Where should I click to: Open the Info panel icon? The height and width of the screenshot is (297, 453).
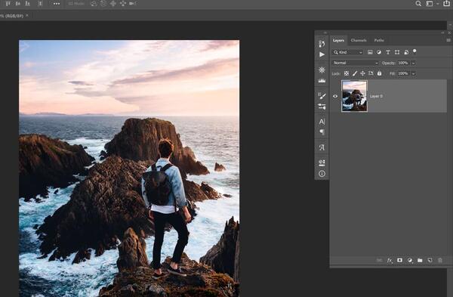pos(322,174)
